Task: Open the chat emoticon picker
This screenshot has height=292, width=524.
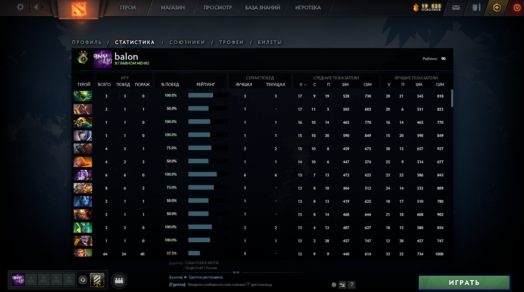Action: point(334,285)
